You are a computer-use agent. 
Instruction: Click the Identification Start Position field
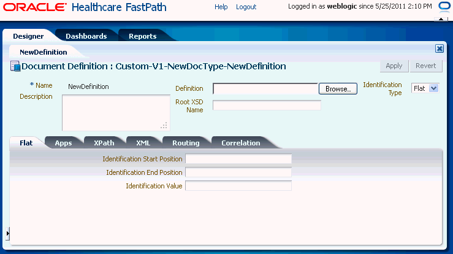[238, 159]
